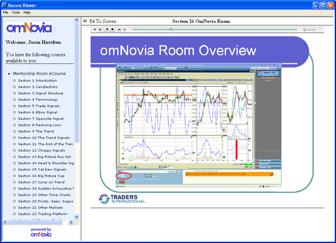Click the omNovia Room Overview slide title

(x=178, y=50)
